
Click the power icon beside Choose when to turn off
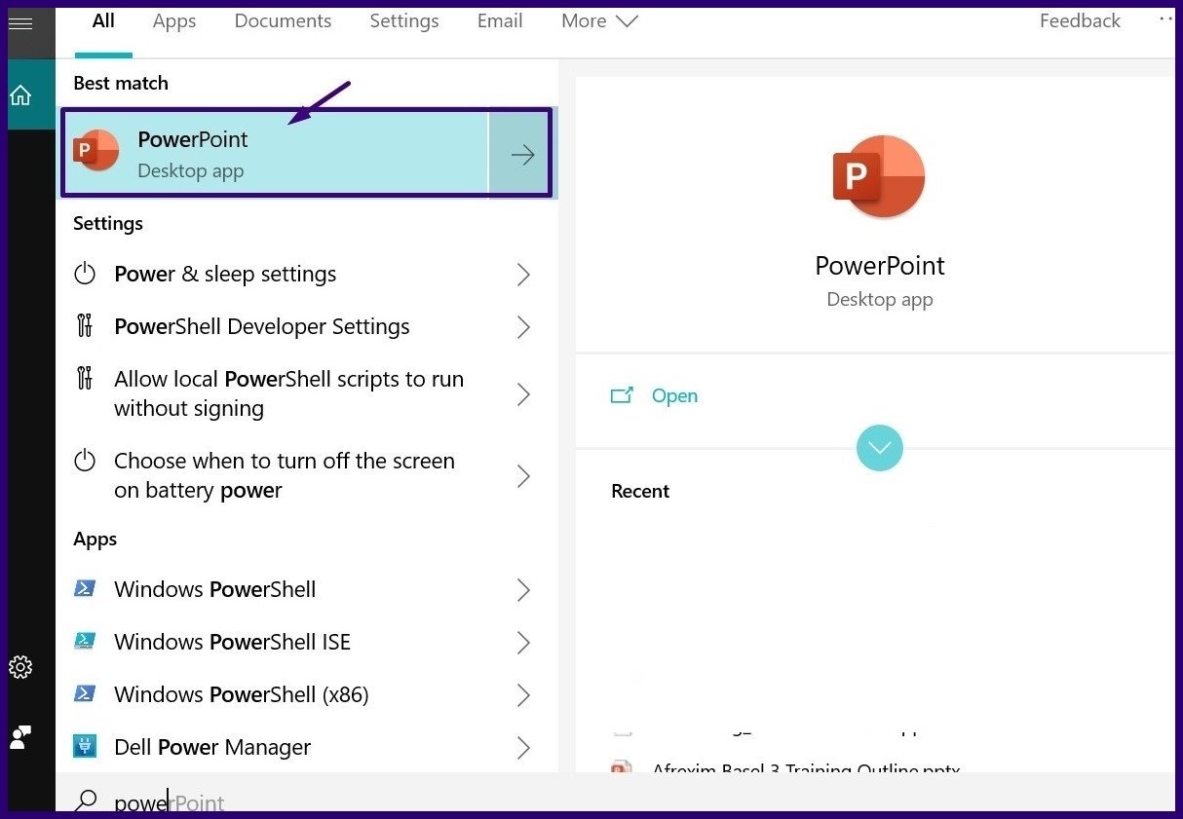(x=85, y=461)
